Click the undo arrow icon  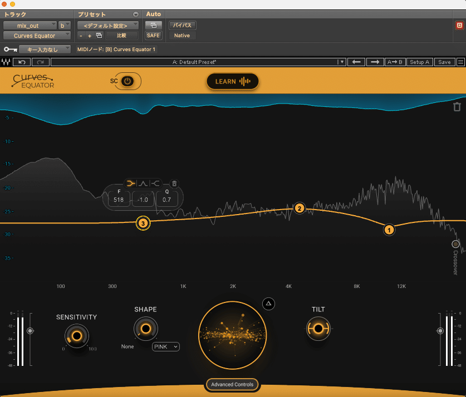click(x=22, y=62)
